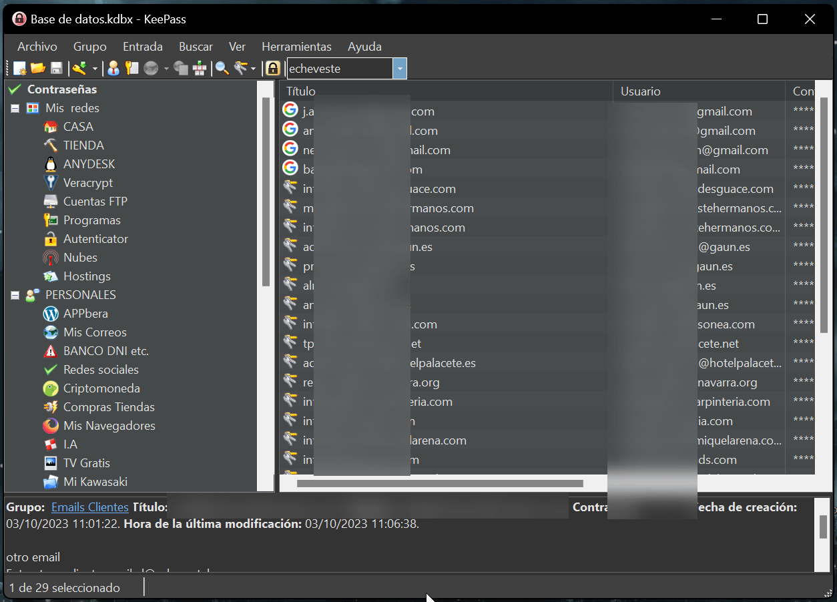Select the Mis Correos group
This screenshot has width=837, height=602.
pyautogui.click(x=95, y=332)
